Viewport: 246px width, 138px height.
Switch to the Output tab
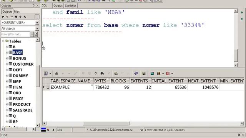58,6
